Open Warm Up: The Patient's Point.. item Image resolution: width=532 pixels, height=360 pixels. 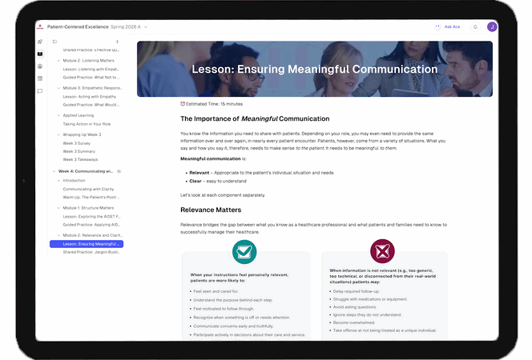tap(91, 197)
